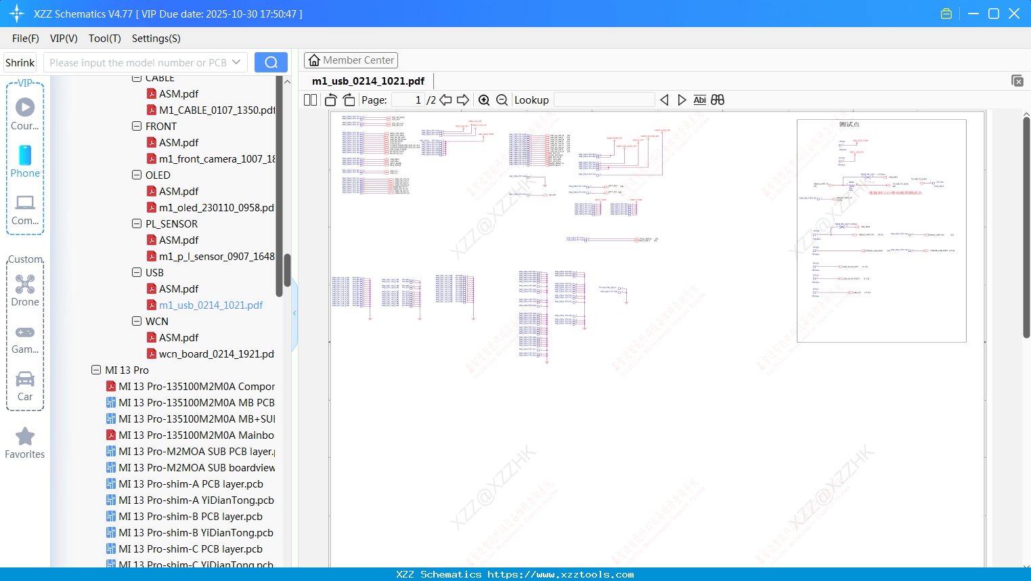
Task: Open MI 13 Pro-shim-C PCB layer.pcb
Action: 185,548
